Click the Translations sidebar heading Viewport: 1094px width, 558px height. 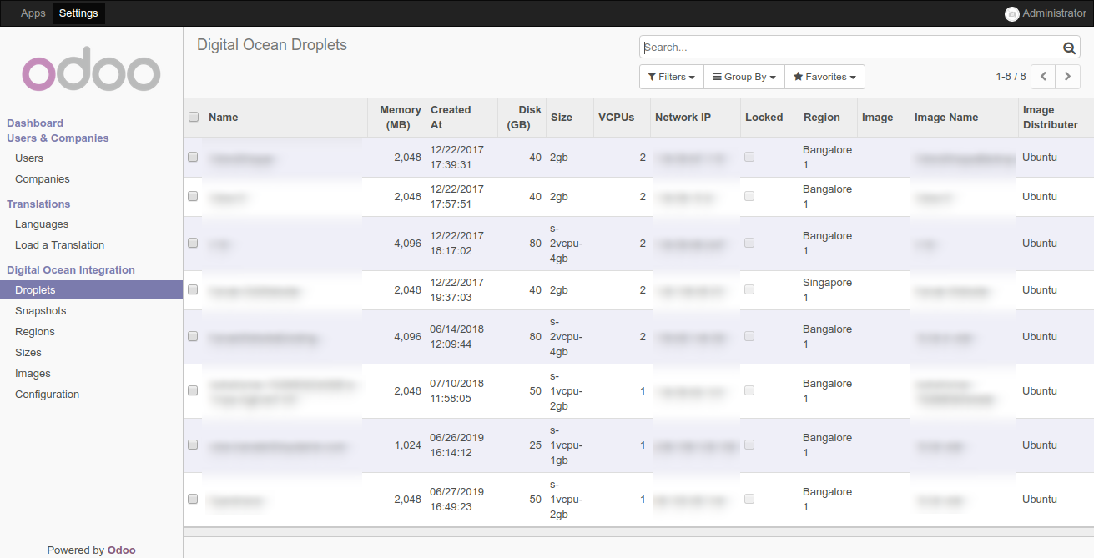click(x=38, y=204)
